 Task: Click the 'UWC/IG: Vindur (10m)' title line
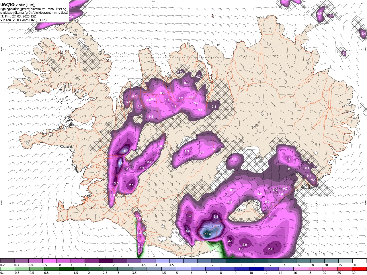(x=18, y=5)
